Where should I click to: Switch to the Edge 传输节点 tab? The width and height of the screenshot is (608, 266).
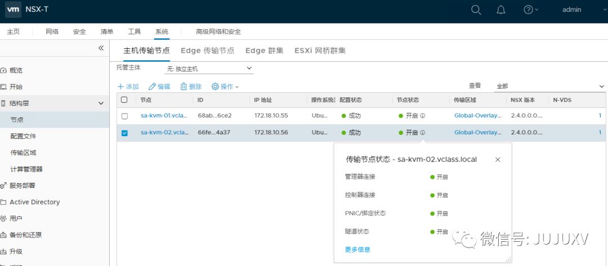tap(207, 51)
